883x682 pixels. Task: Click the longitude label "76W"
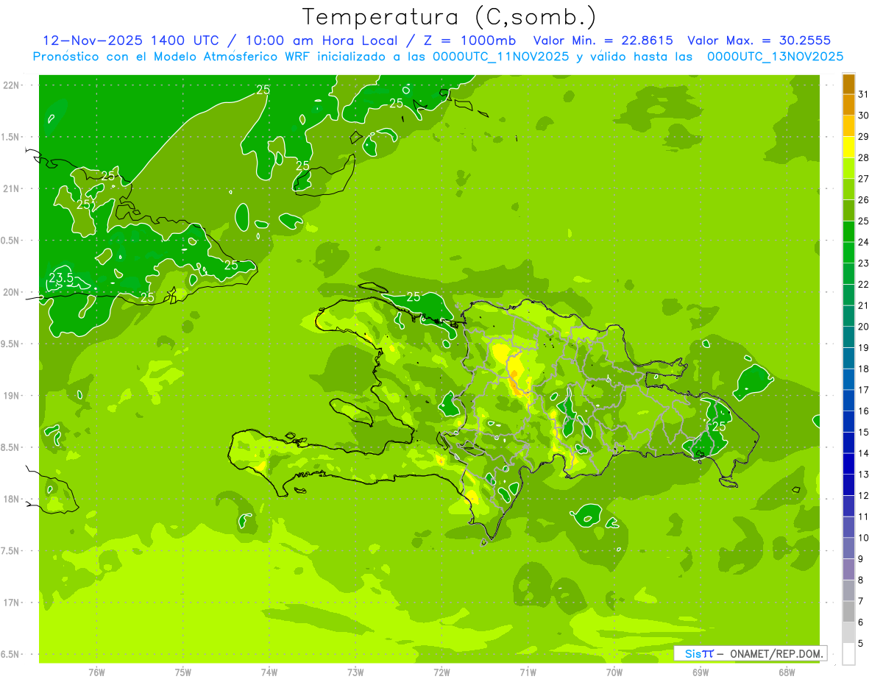[x=96, y=672]
